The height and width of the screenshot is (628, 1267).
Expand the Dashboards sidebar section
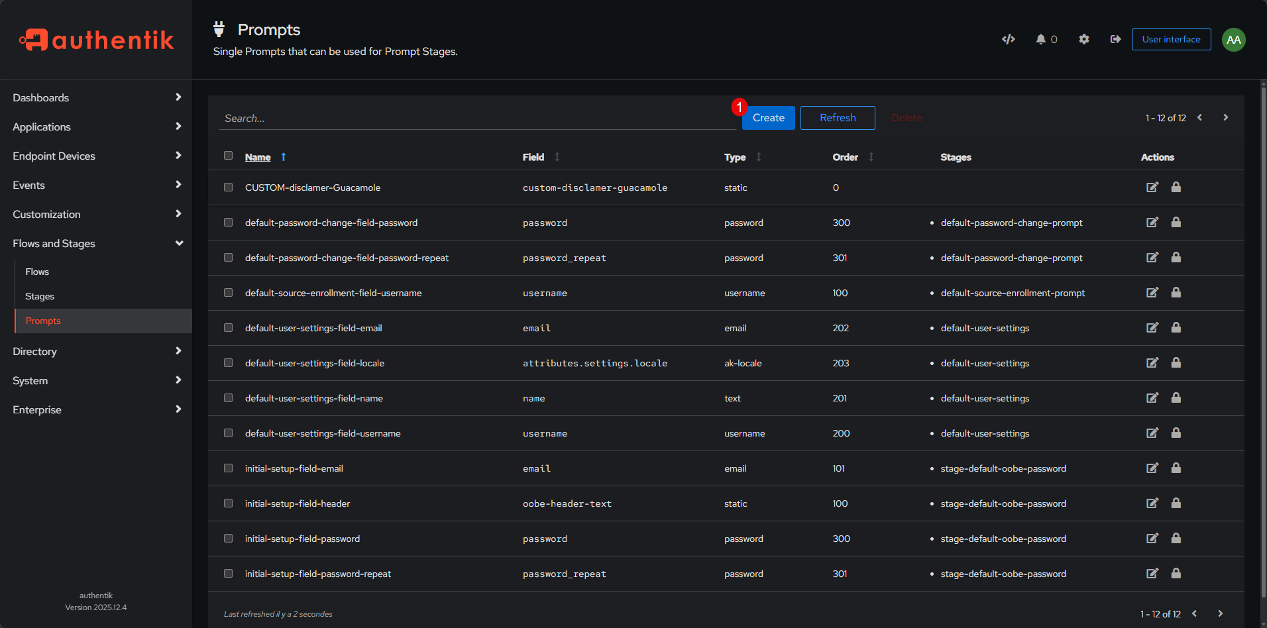click(96, 97)
